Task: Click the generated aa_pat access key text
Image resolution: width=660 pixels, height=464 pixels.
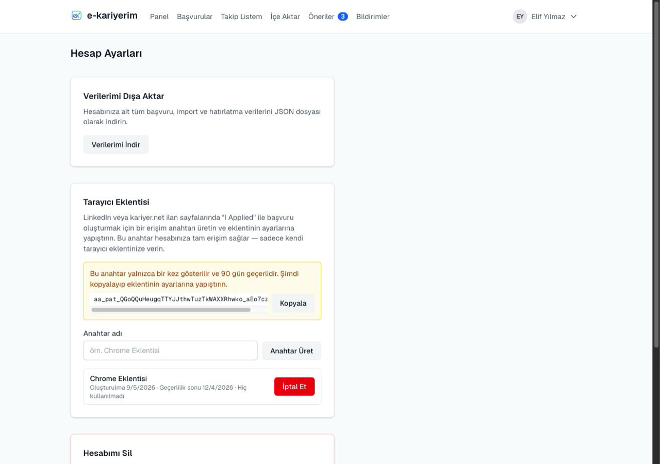Action: point(180,299)
